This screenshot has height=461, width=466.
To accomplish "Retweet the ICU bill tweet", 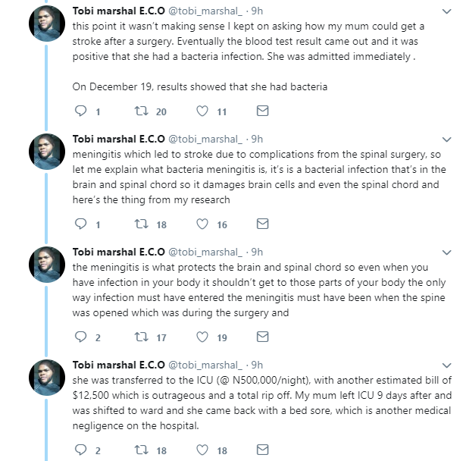I will click(x=141, y=450).
